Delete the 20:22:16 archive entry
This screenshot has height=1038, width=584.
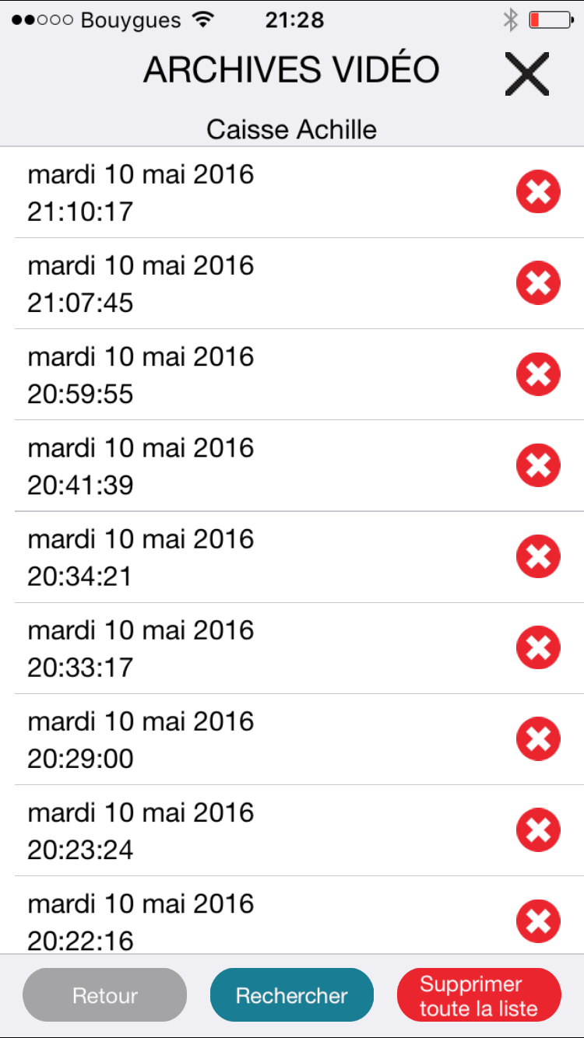click(x=538, y=921)
